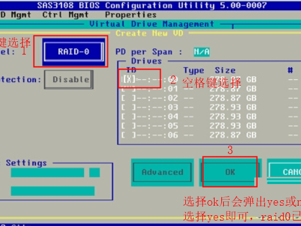Check the drive 01 checkbox
Screen dimensions: 301x226
coord(128,89)
